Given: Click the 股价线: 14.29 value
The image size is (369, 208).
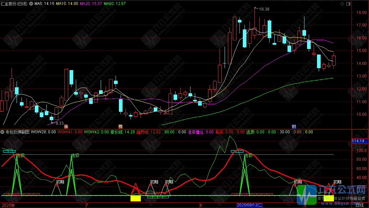Looking at the screenshot, I should click(123, 132).
